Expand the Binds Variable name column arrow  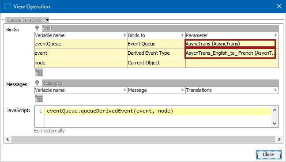(x=124, y=35)
